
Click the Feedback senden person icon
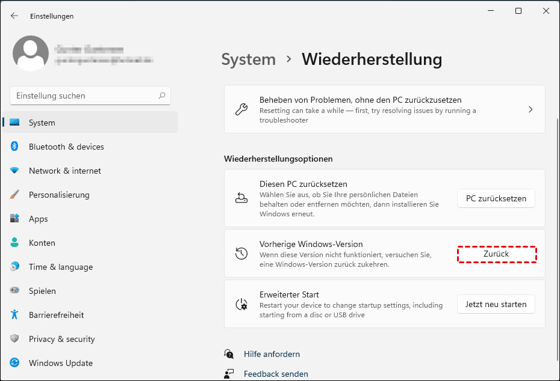pos(229,374)
